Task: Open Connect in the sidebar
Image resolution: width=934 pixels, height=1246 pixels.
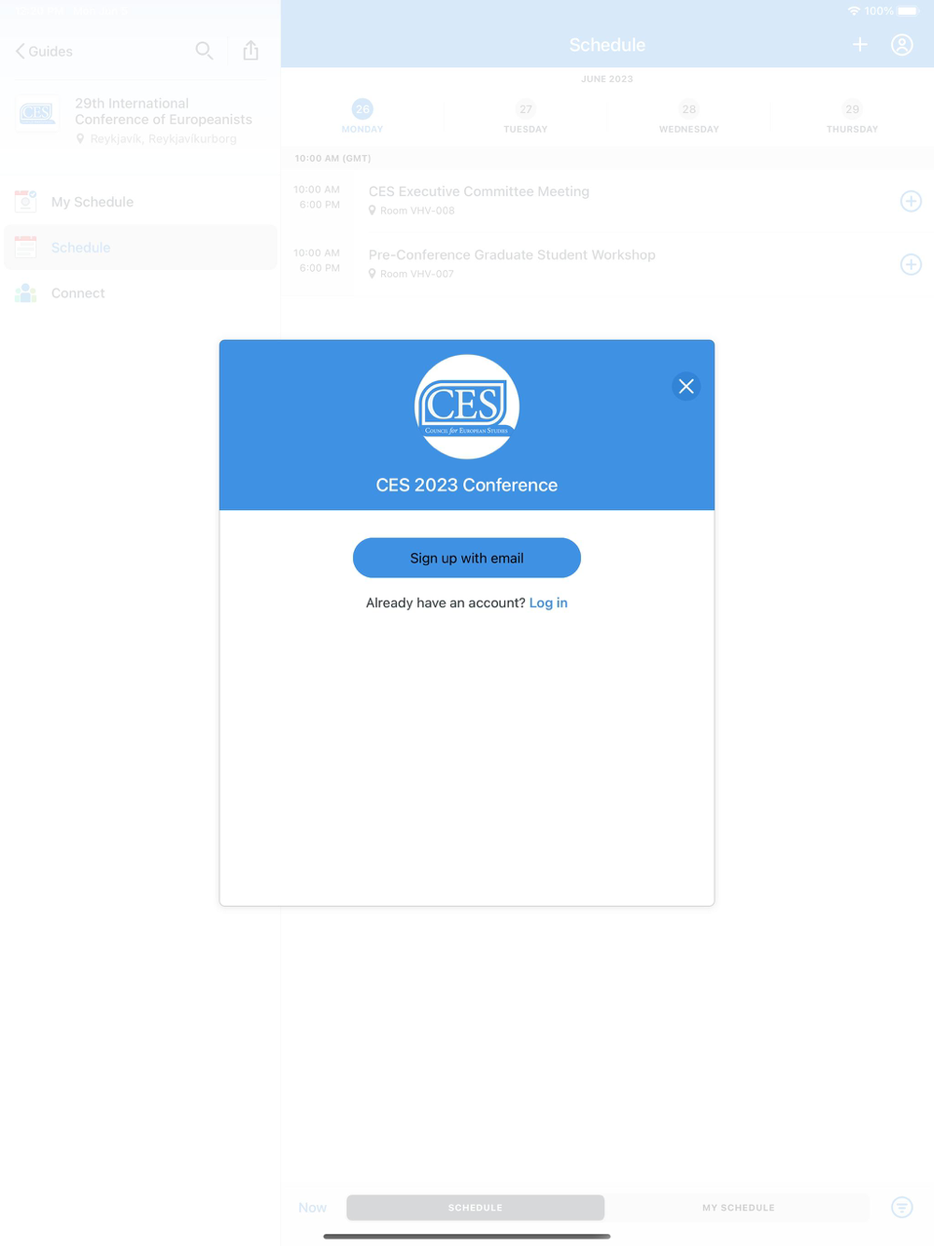Action: click(140, 293)
